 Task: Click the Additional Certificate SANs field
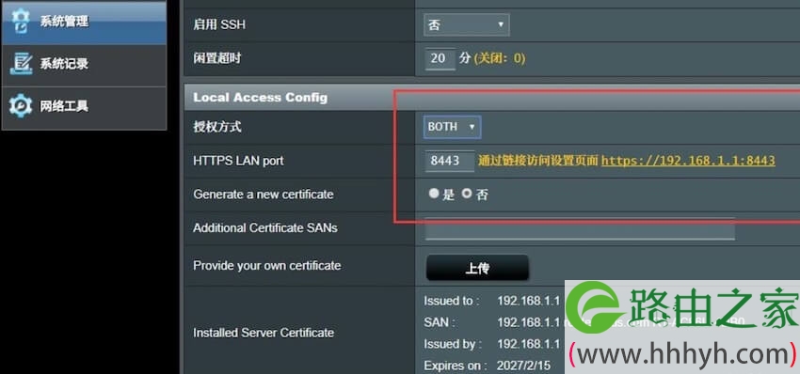pyautogui.click(x=580, y=228)
